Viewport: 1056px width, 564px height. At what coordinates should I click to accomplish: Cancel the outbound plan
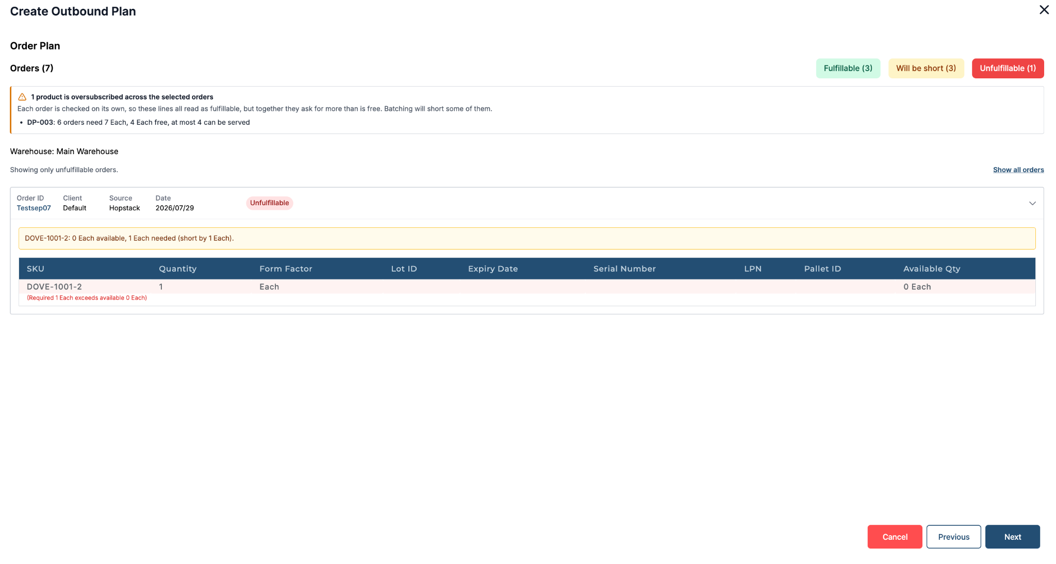click(895, 537)
